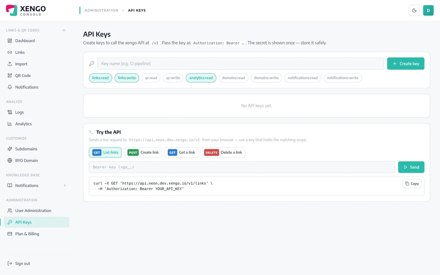Image resolution: width=440 pixels, height=275 pixels.
Task: Click the Analytics bar chart icon
Action: pos(10,124)
